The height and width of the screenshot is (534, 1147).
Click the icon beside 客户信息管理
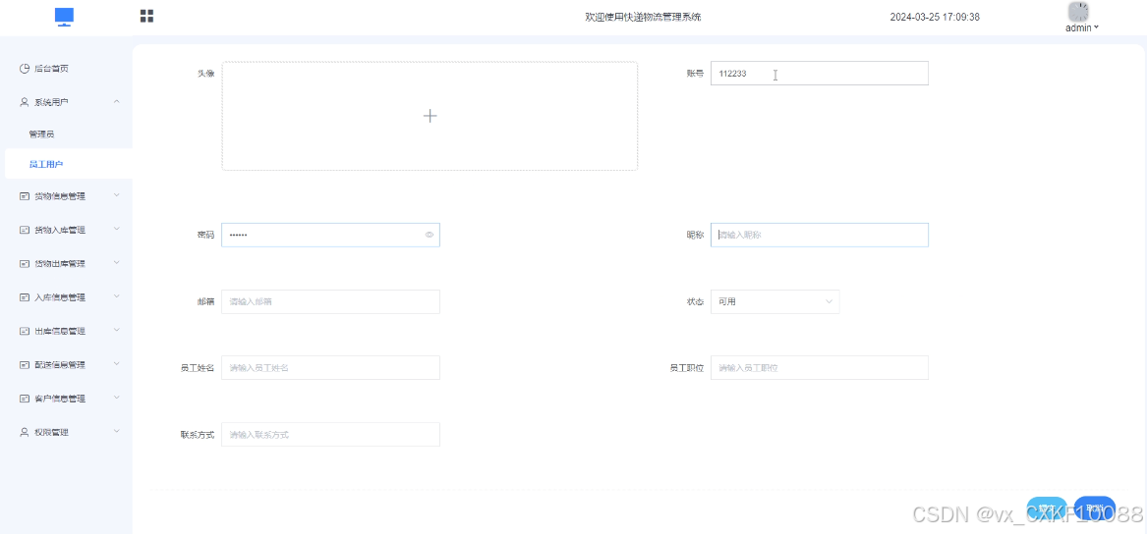[25, 399]
